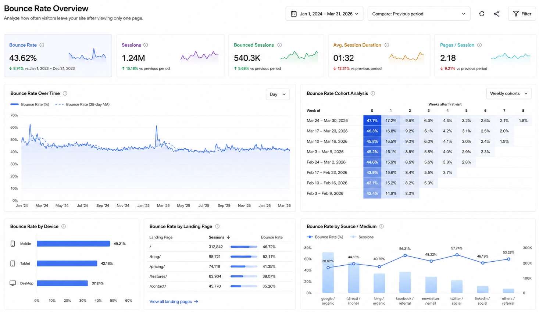The image size is (539, 312).
Task: Click the Bounce Rate column header in landing table
Action: (x=272, y=237)
